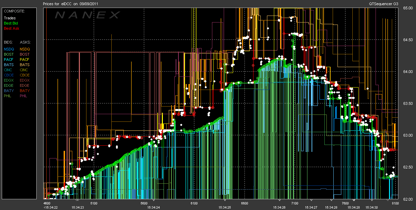The image size is (416, 210).
Task: Click the 64.50 price label on right axis
Action: pyautogui.click(x=407, y=40)
